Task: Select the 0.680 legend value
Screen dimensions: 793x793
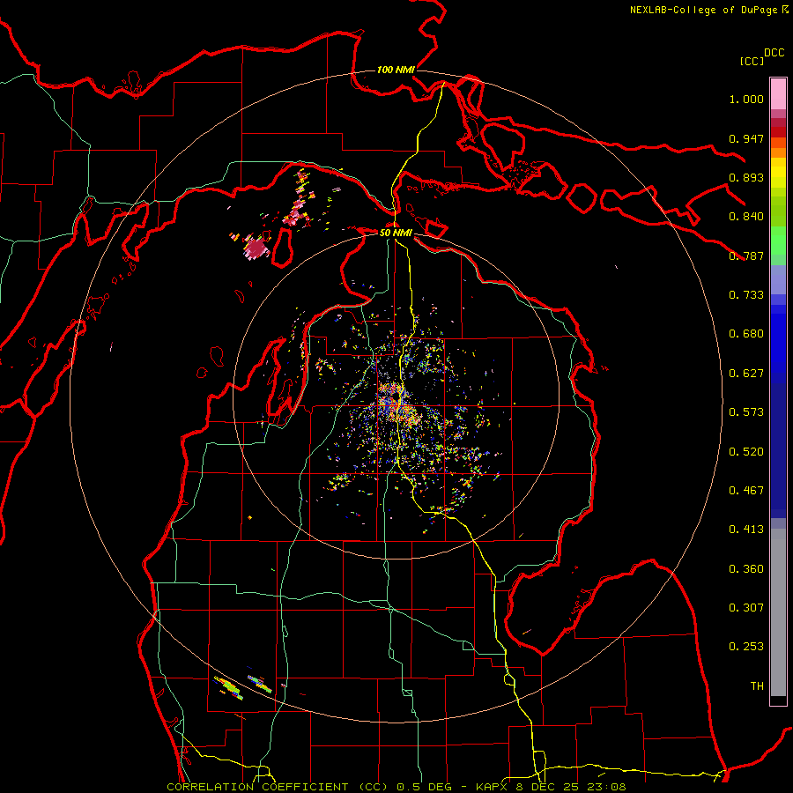Action: click(746, 333)
